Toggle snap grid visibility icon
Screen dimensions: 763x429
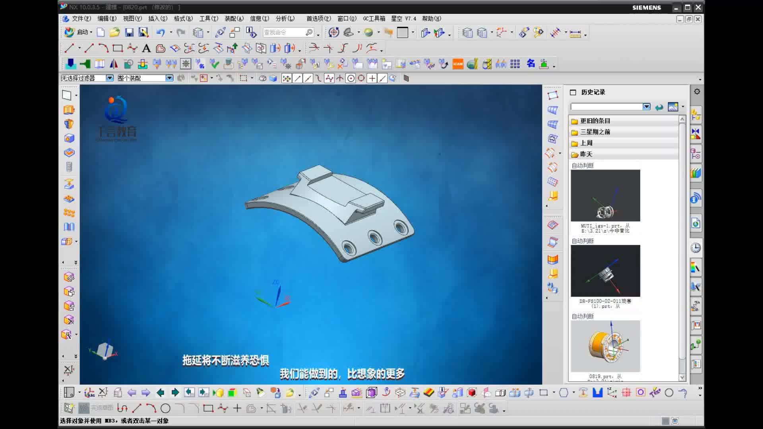(406, 78)
